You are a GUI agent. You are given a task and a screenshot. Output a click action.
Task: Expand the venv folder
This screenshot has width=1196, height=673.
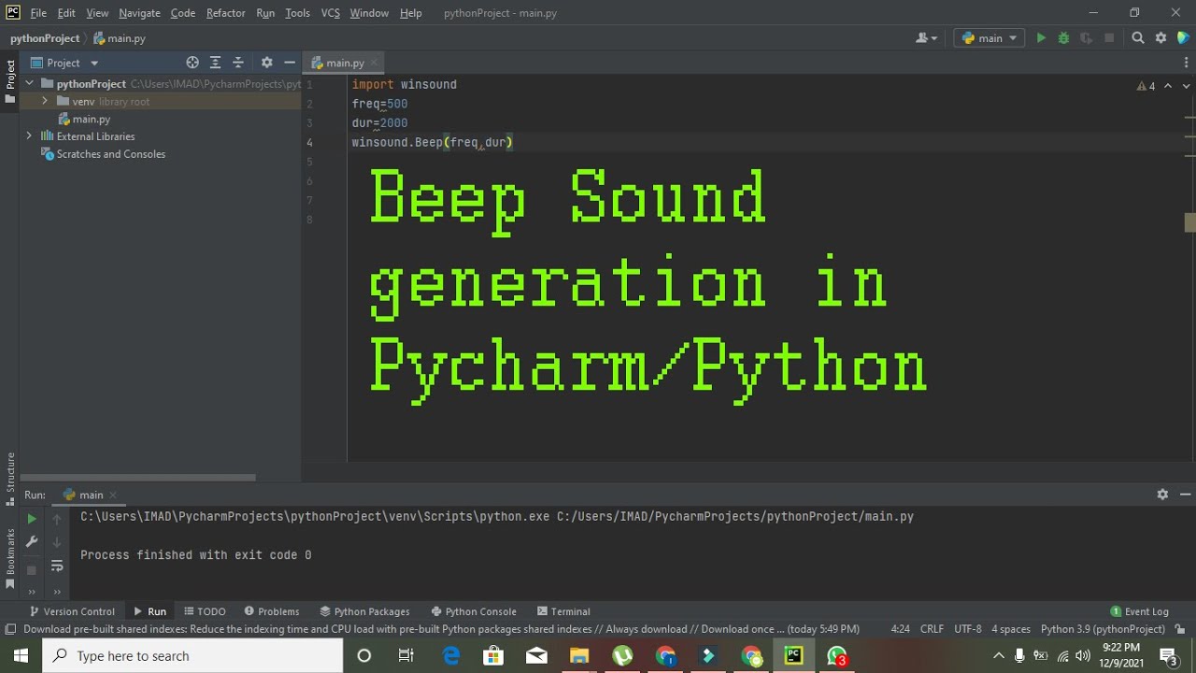[44, 101]
